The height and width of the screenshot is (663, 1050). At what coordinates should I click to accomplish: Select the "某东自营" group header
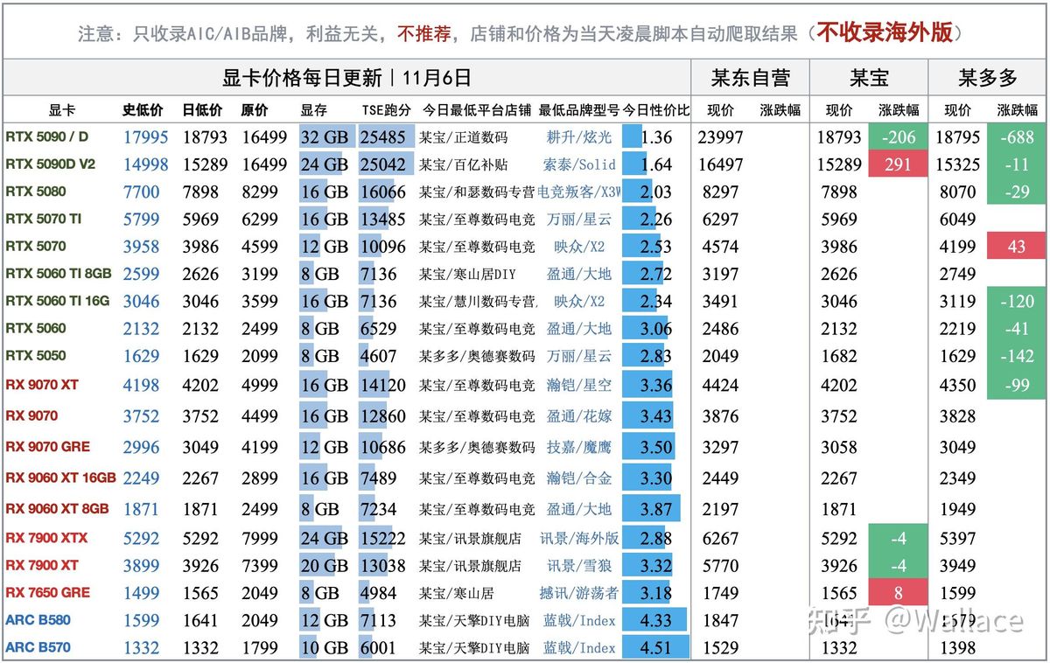[750, 78]
